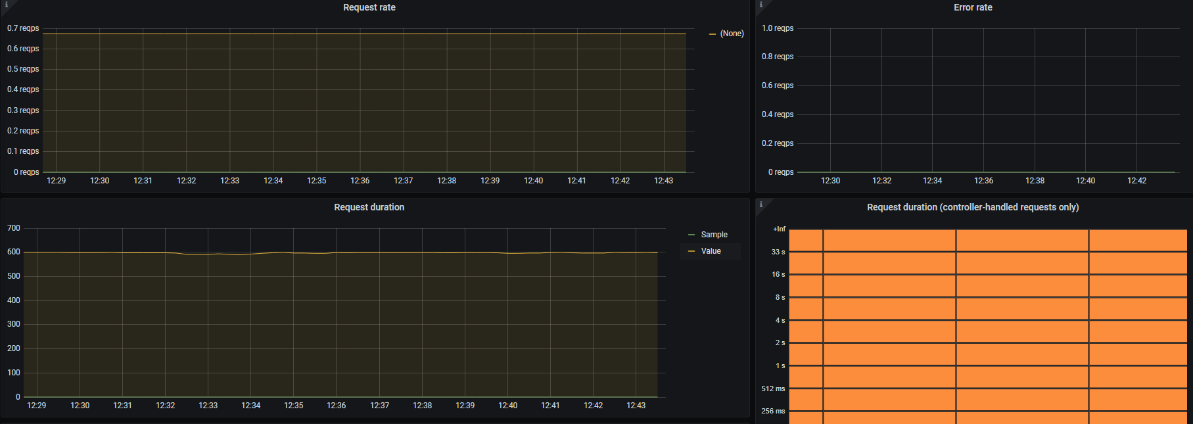The width and height of the screenshot is (1193, 424).
Task: Click 12:38 time label in Request duration panel
Action: tap(422, 406)
